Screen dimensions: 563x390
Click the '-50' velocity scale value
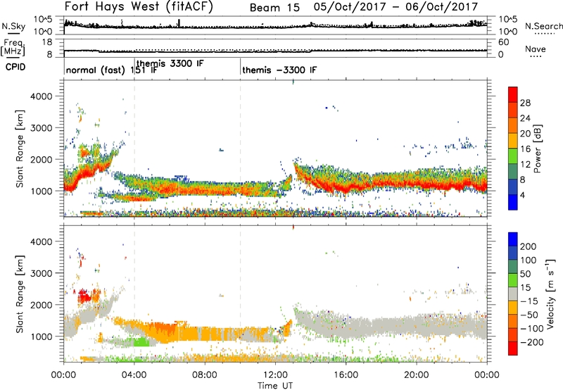(529, 315)
